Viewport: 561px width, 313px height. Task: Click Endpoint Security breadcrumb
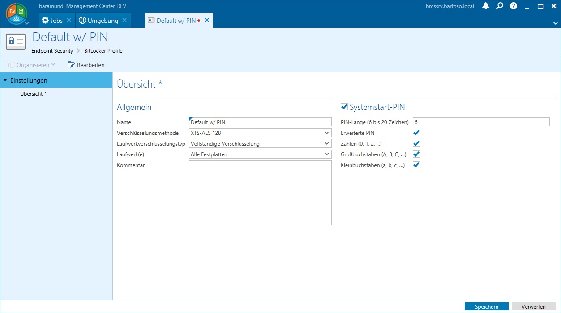click(x=52, y=51)
